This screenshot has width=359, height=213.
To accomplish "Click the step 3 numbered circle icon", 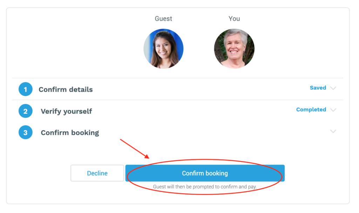I will [x=25, y=132].
